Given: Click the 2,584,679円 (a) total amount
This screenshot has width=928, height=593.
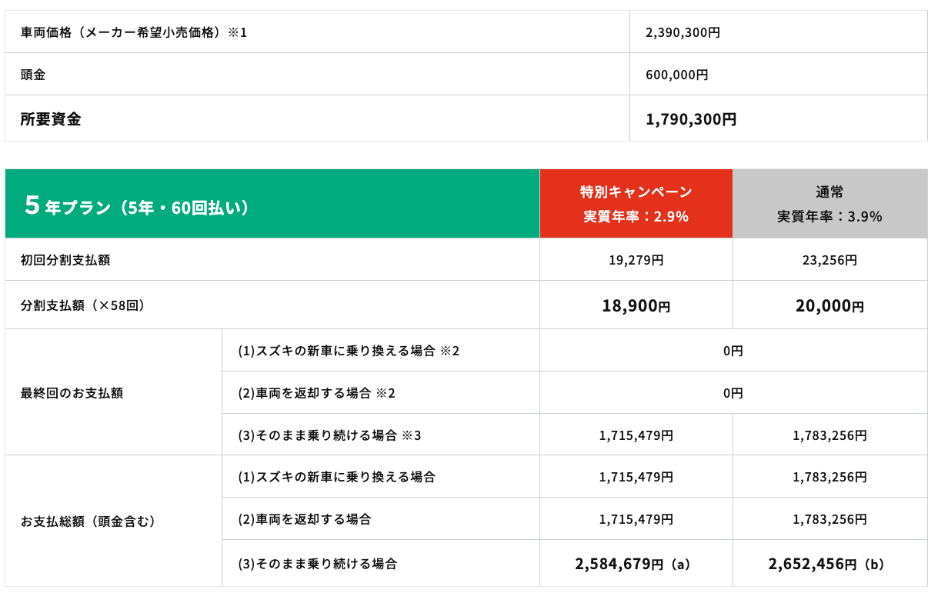Looking at the screenshot, I should tap(633, 564).
